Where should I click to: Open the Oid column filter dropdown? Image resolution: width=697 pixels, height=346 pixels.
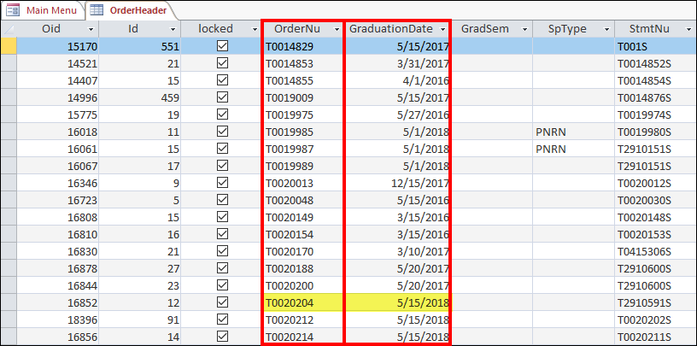pos(91,29)
